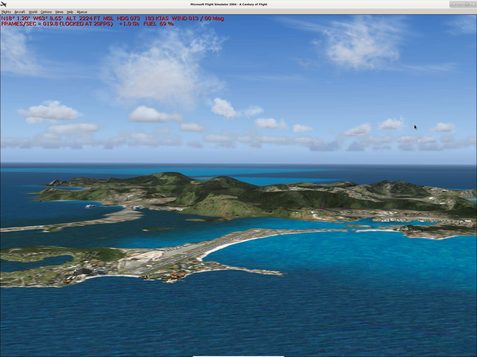The height and width of the screenshot is (357, 477).
Task: Click the airplane app icon in title bar
Action: coord(4,4)
